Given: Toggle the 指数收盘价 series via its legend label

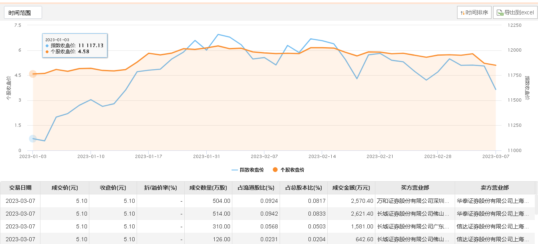Looking at the screenshot, I should (252, 170).
